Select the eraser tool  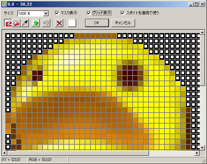click(x=16, y=23)
